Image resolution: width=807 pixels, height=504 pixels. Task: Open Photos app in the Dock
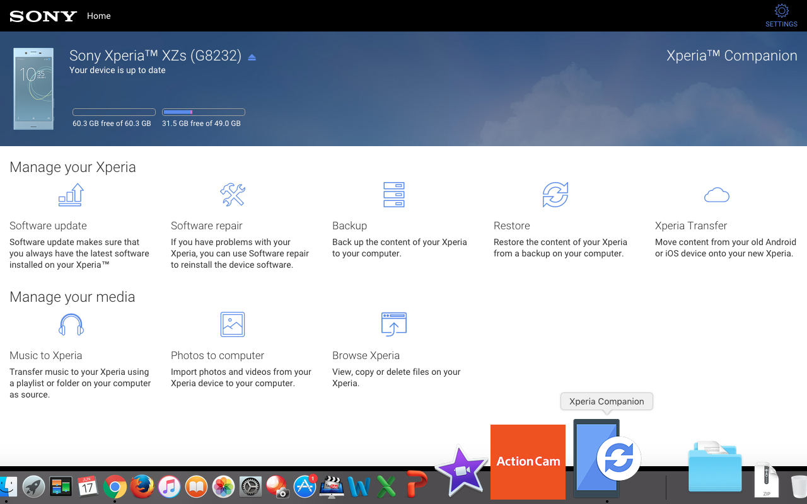pos(224,486)
